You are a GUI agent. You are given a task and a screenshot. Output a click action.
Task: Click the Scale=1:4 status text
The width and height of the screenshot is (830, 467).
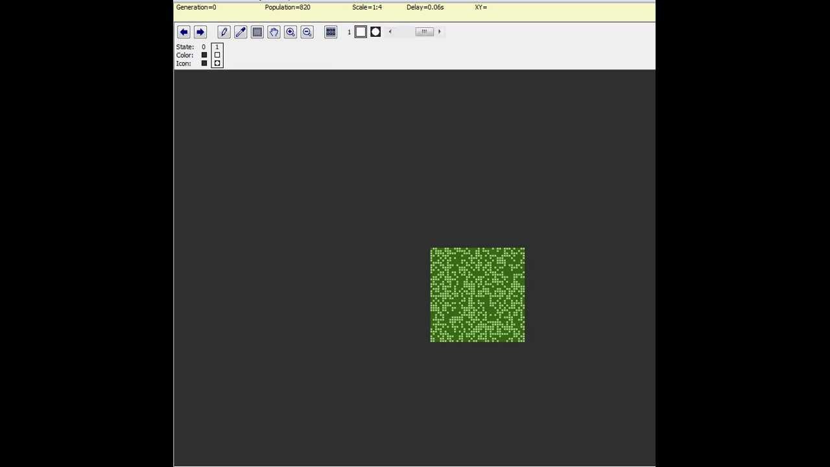[x=367, y=7]
